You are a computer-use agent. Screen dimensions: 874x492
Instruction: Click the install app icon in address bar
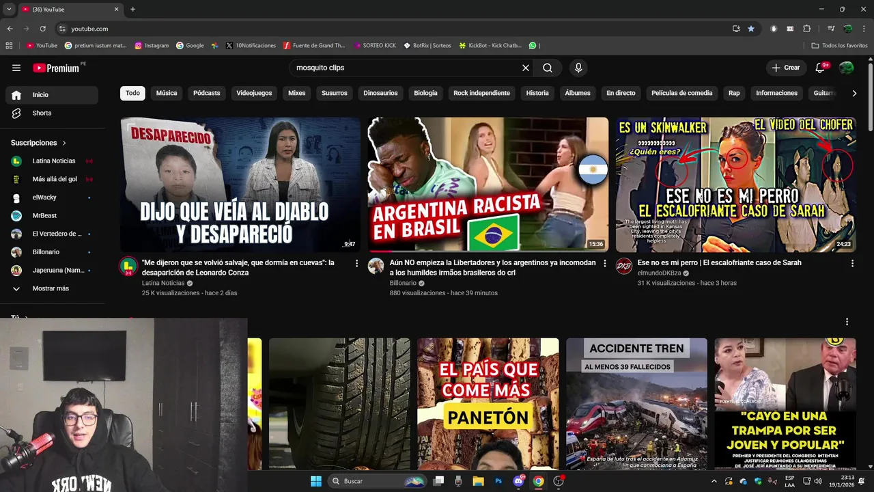(x=736, y=29)
